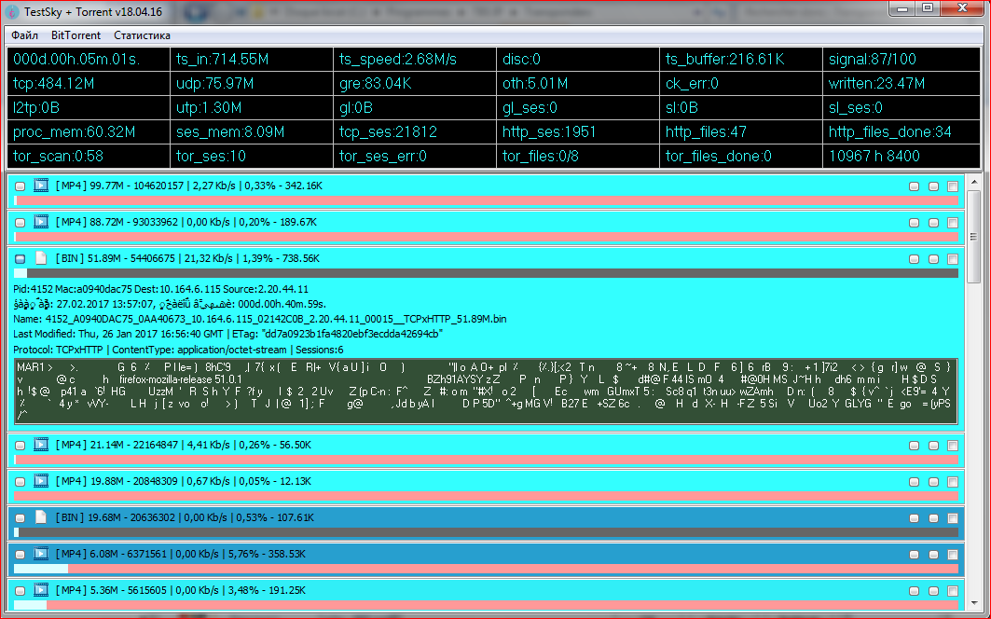Click the video icon of the 6.08M MP4 entry
This screenshot has width=991, height=619.
click(x=41, y=553)
